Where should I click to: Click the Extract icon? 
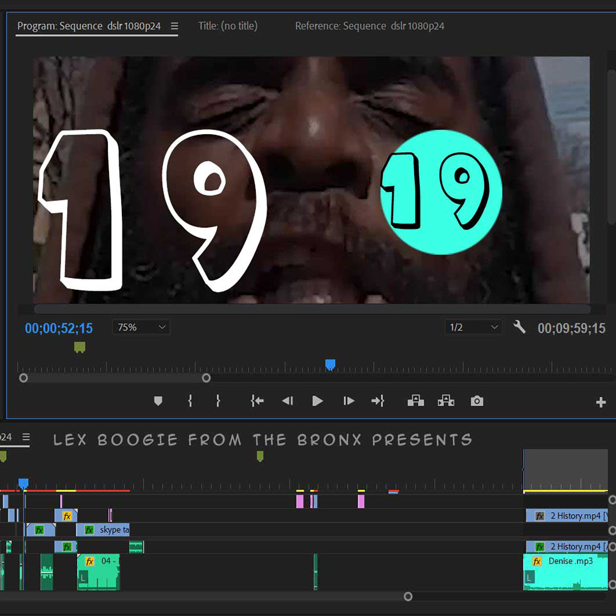tap(446, 401)
